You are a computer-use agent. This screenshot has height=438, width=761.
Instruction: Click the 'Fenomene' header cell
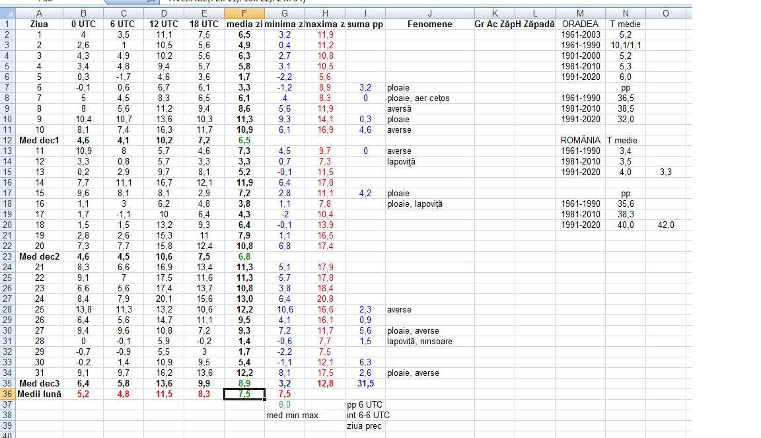tap(429, 24)
